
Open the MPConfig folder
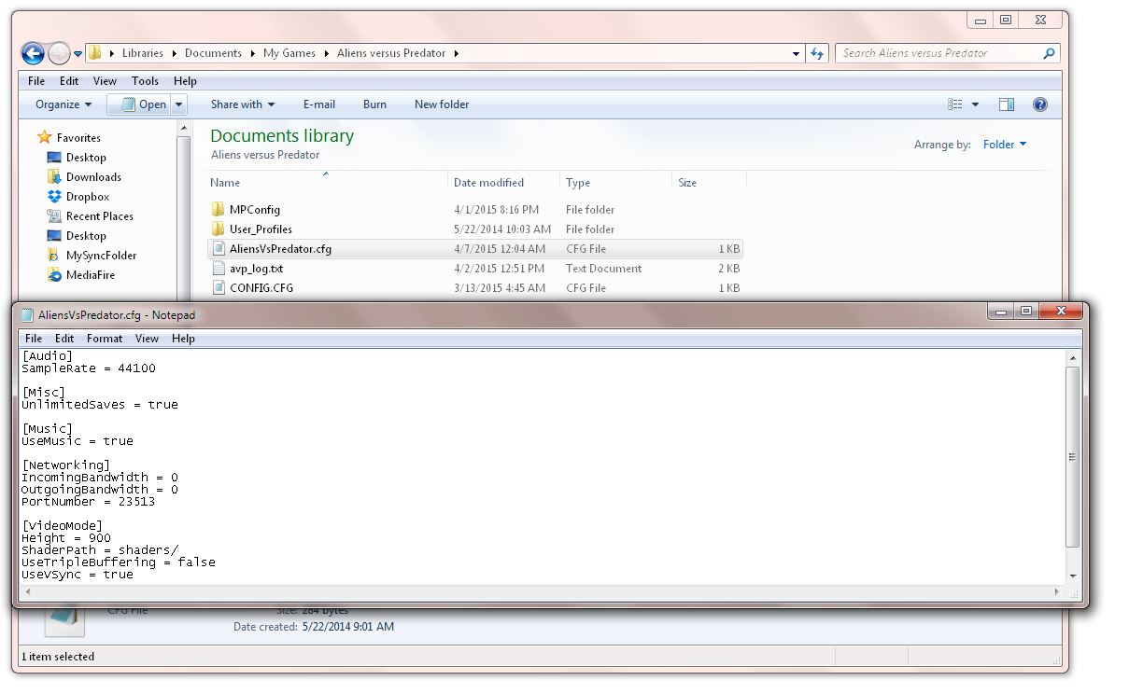tap(254, 210)
